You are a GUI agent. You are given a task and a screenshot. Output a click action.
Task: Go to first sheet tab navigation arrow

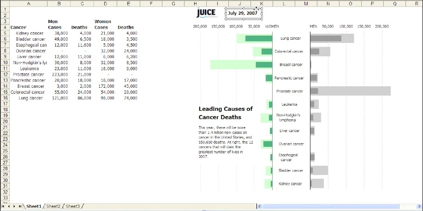coord(3,206)
